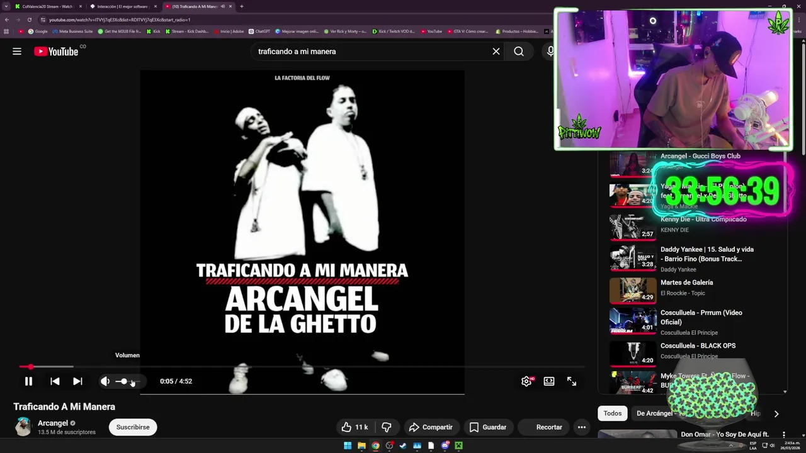
Task: Open the bookmarks bar apps grid icon
Action: click(6, 31)
